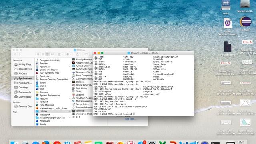Viewport: 256px width, 144px height.
Task: Click the Terminal window title bar
Action: point(143,53)
